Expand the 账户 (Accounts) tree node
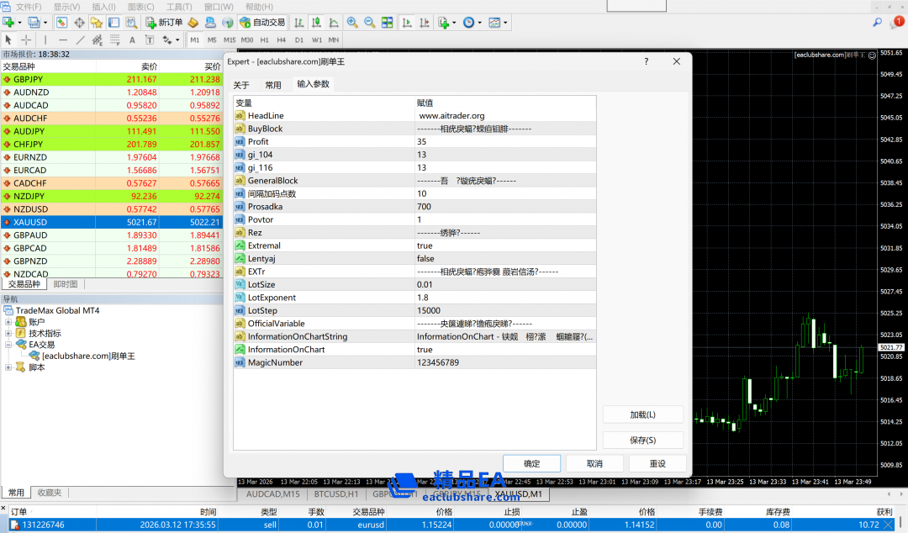 (x=9, y=321)
